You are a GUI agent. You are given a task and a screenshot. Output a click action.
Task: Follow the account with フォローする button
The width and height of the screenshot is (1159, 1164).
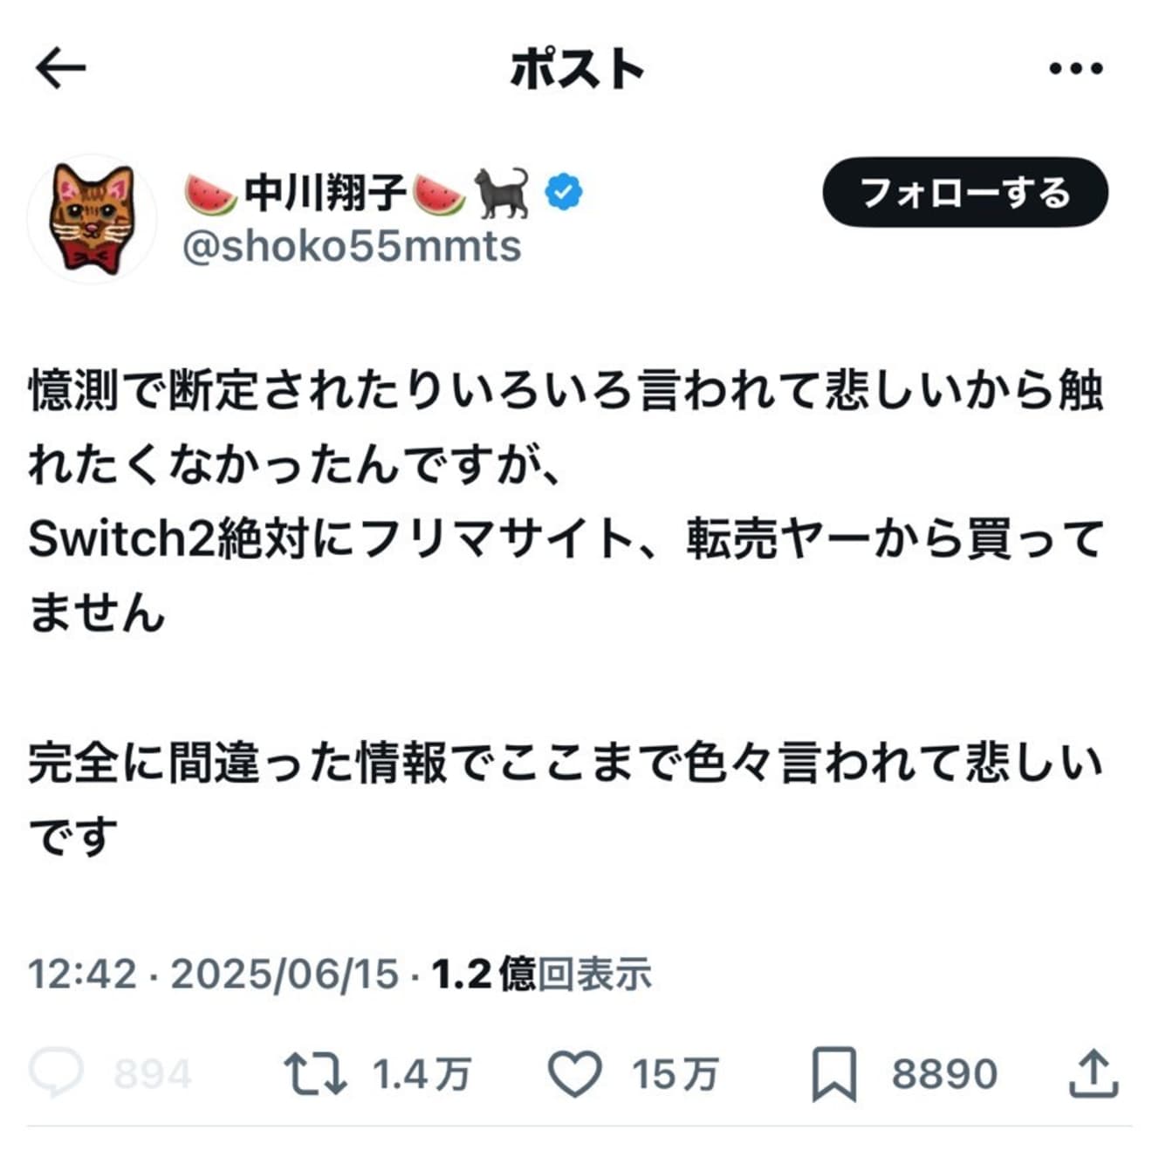965,193
